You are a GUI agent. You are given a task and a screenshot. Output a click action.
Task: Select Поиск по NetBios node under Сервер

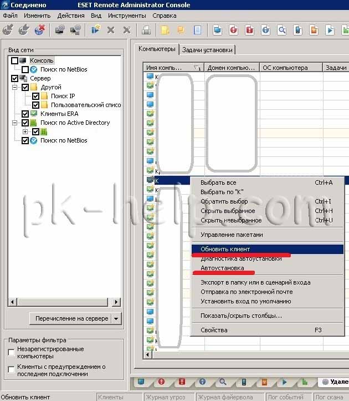tap(64, 140)
